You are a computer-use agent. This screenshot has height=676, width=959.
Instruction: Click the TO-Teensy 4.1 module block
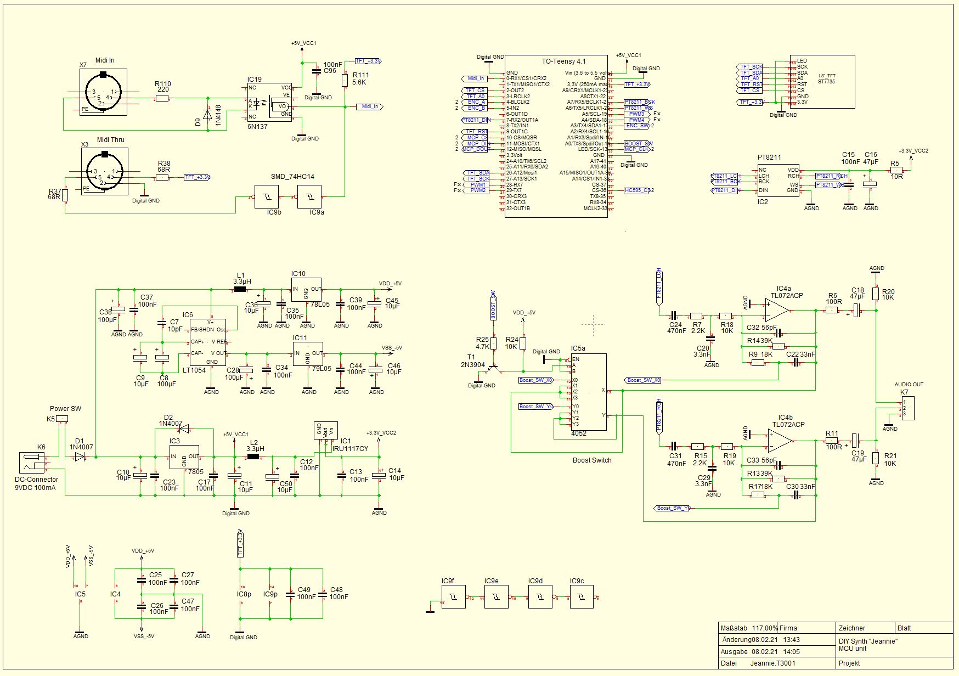coord(556,136)
